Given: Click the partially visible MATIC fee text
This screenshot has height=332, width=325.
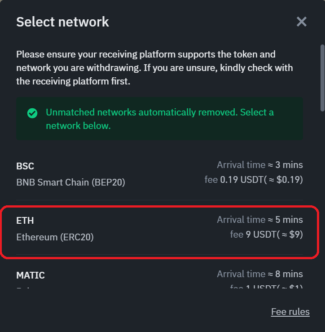Looking at the screenshot, I should pyautogui.click(x=266, y=286).
